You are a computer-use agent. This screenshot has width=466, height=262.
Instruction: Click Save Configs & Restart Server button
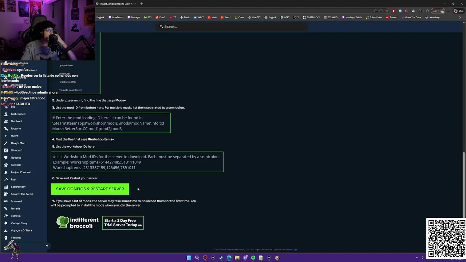pyautogui.click(x=90, y=189)
